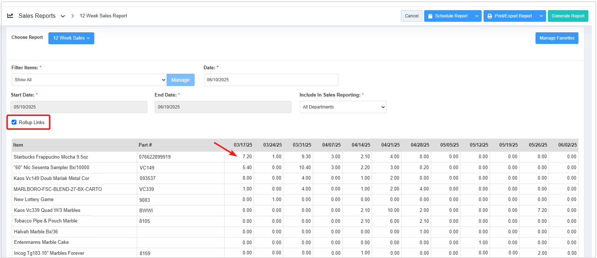597x258 pixels.
Task: Click the Start Date field
Action: (79, 107)
